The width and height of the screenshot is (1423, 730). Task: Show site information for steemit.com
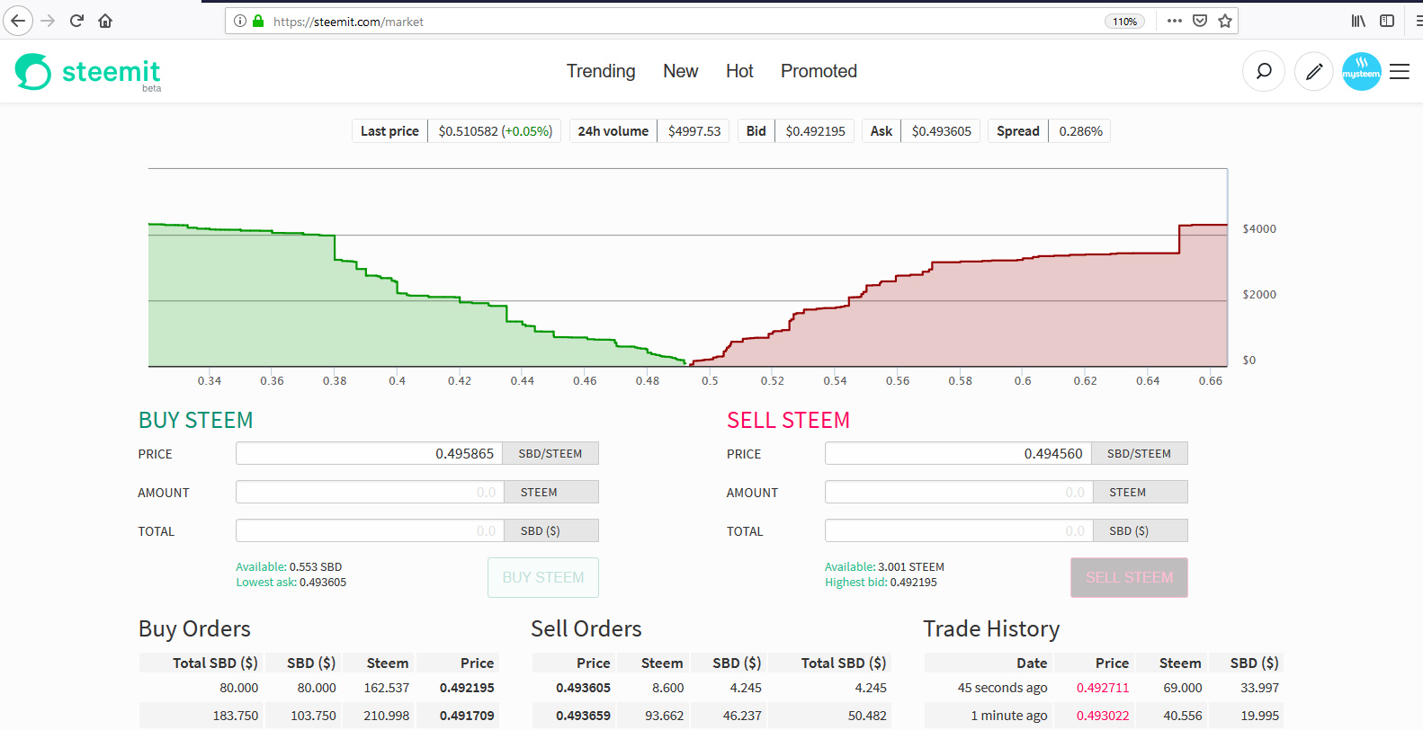pos(239,21)
